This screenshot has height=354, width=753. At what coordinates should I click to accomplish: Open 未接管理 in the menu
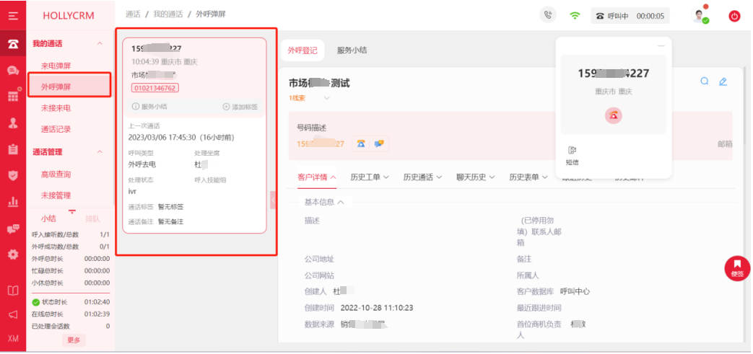tap(56, 195)
